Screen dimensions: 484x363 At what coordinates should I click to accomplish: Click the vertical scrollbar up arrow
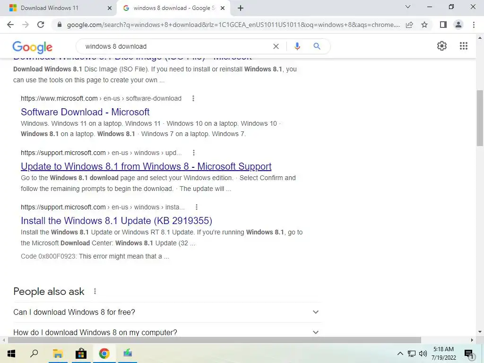tap(480, 38)
